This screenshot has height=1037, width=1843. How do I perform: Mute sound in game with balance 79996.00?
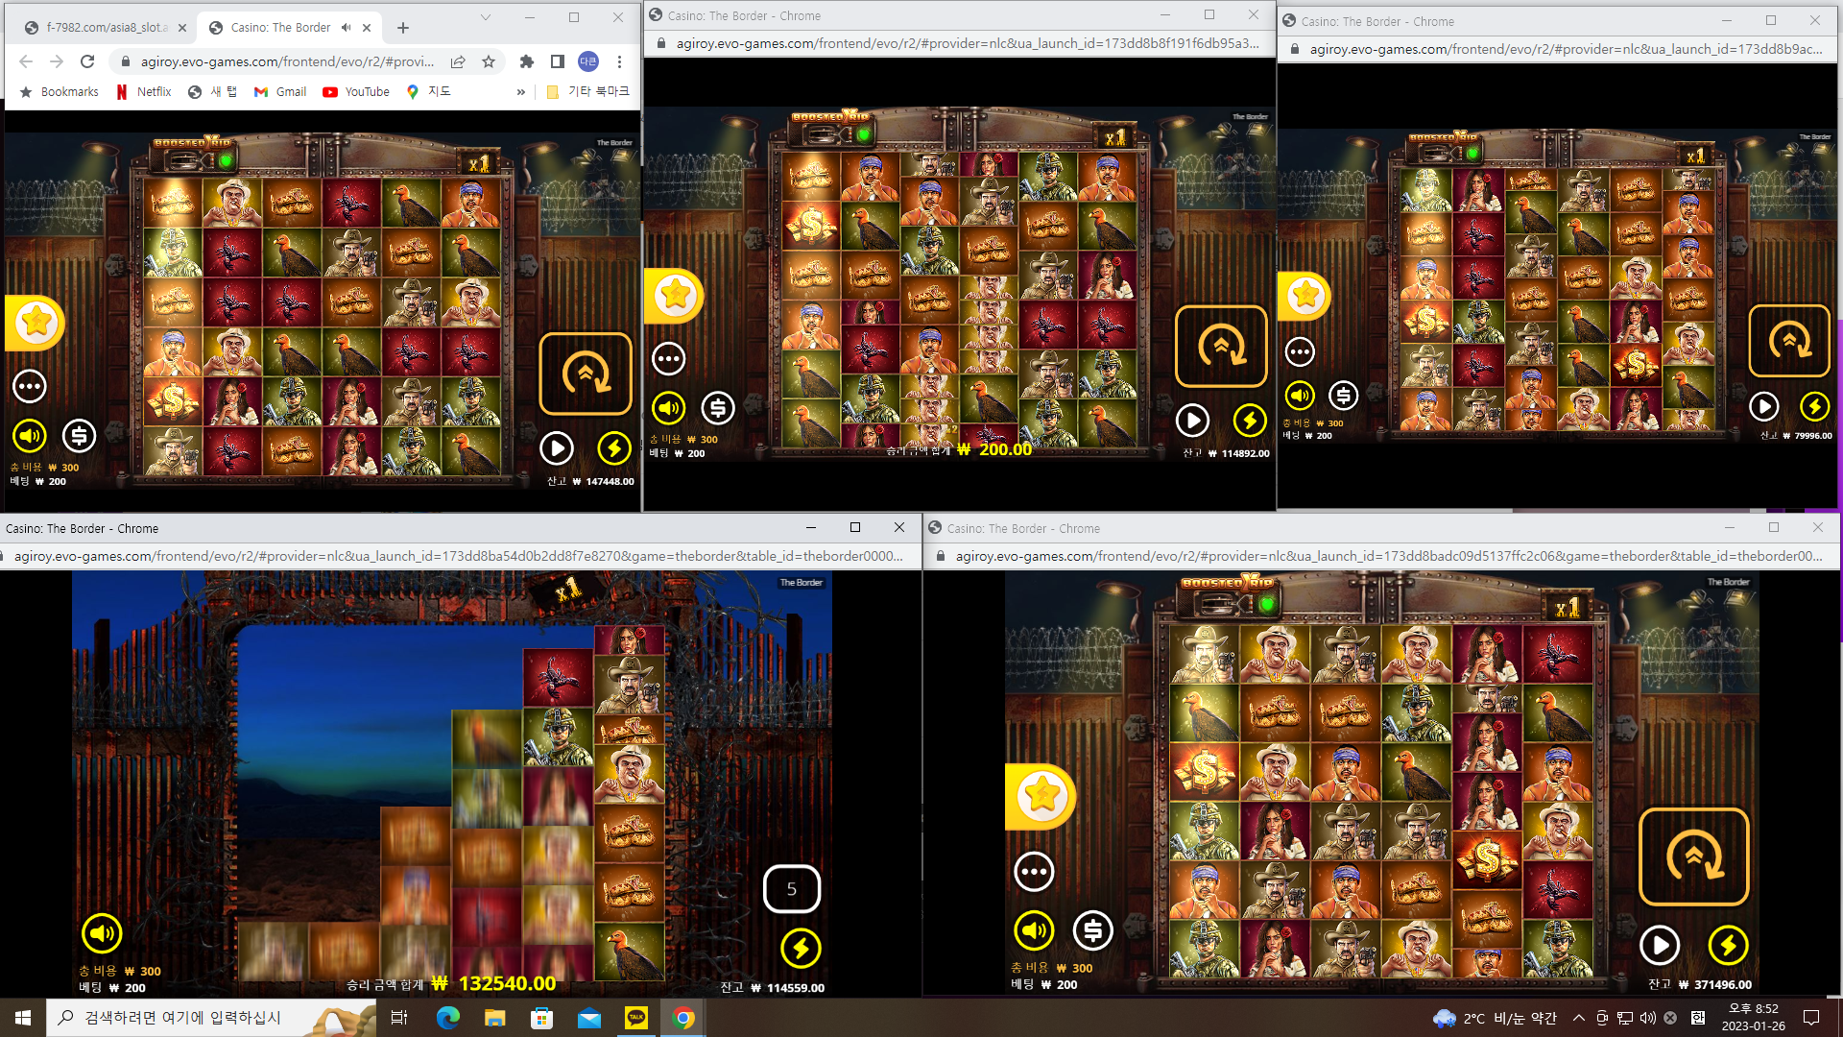coord(1300,395)
